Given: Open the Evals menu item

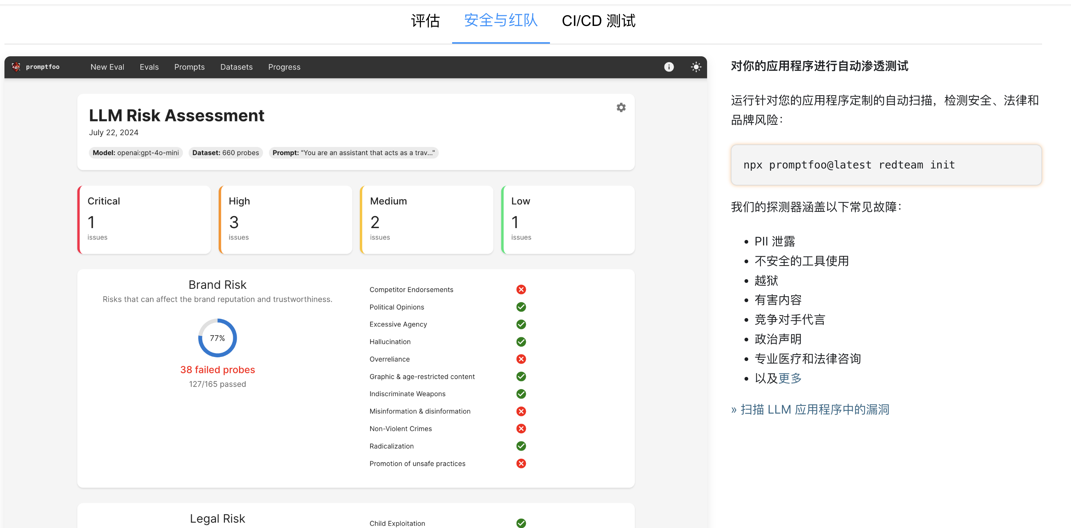Looking at the screenshot, I should tap(149, 67).
